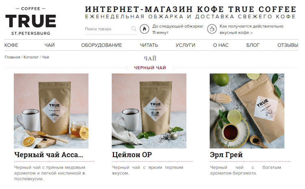Open the Кофе menu item

pyautogui.click(x=11, y=45)
